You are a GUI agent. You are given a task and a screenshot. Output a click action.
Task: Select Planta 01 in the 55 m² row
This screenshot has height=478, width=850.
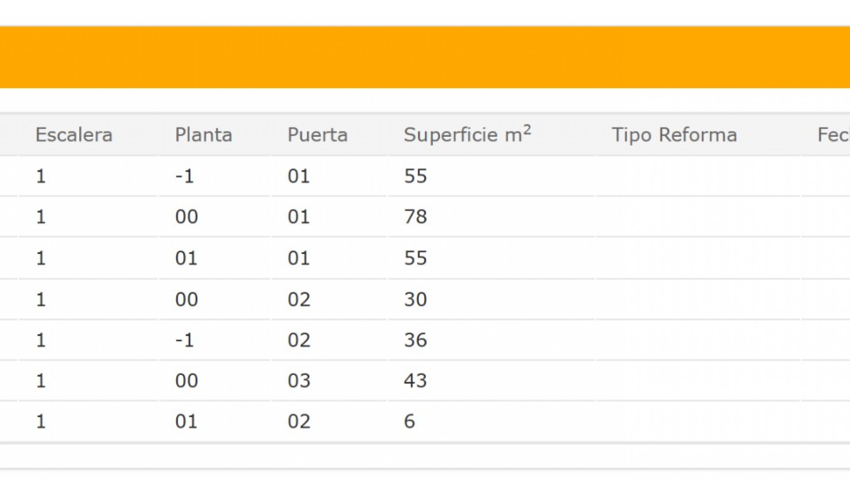tap(186, 258)
